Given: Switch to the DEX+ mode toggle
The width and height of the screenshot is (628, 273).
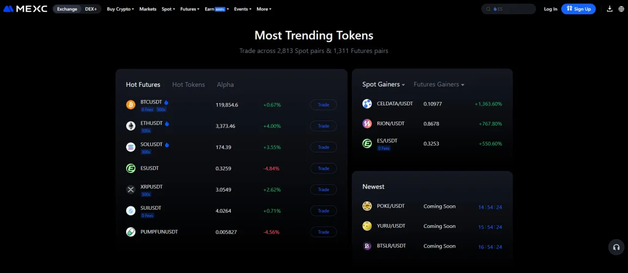Looking at the screenshot, I should pos(91,9).
